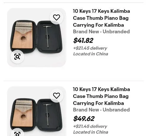Click delivery cost under $49.62 listing
Screen dimensions: 147x136
pos(90,126)
